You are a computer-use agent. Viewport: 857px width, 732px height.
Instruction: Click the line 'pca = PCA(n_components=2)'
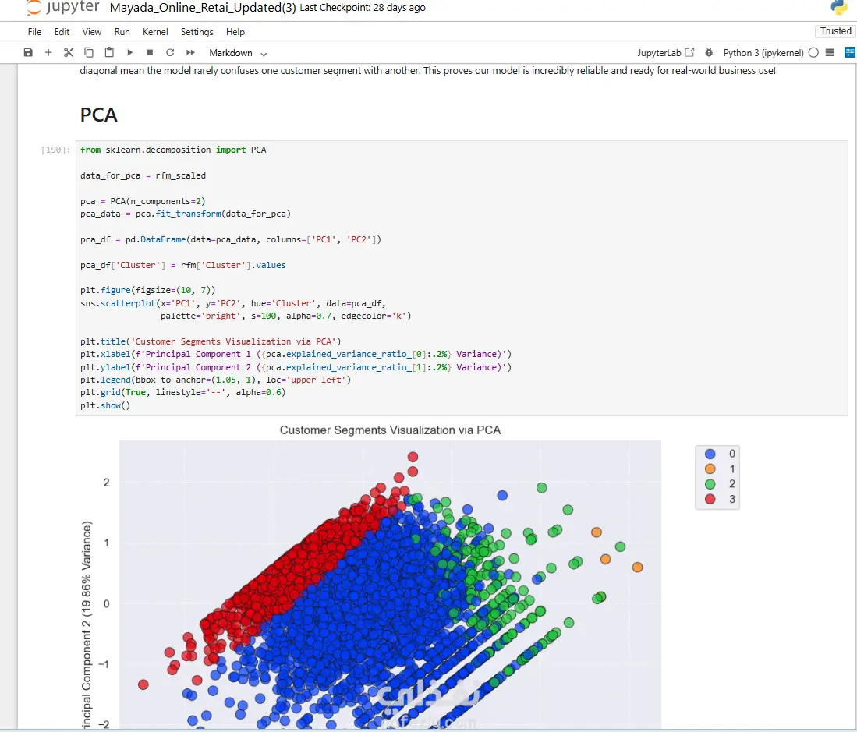tap(143, 201)
